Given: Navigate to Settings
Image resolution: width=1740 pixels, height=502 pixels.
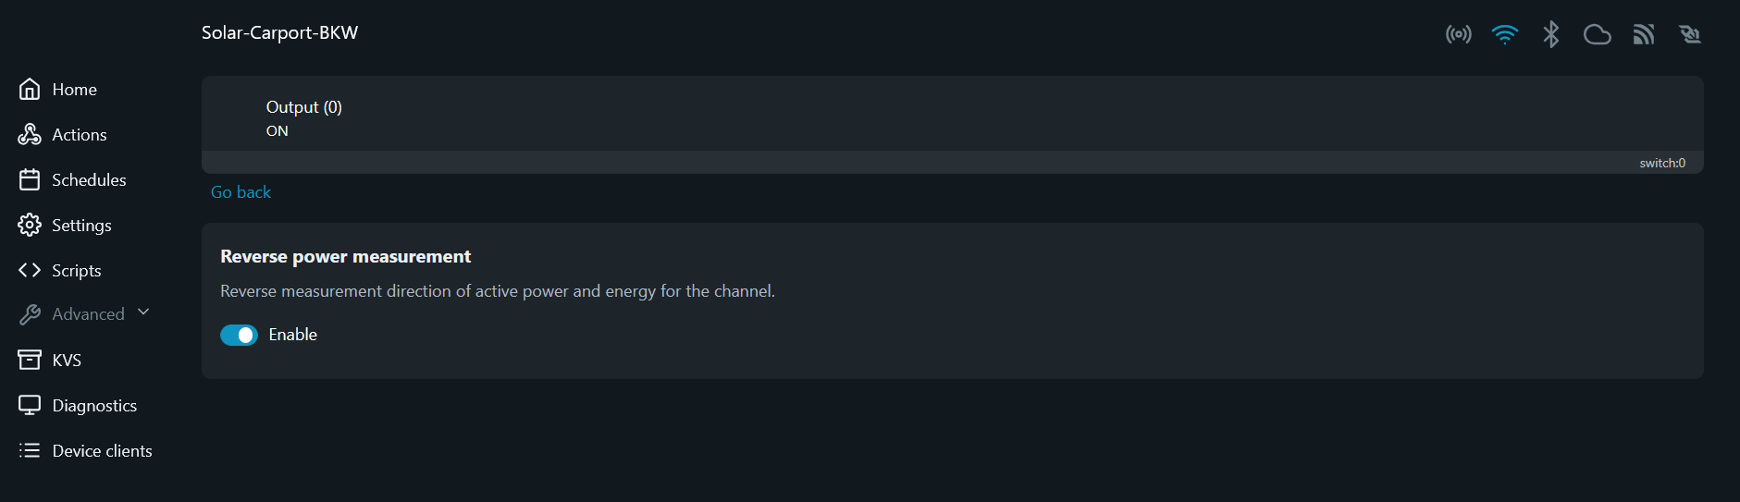Looking at the screenshot, I should point(81,226).
